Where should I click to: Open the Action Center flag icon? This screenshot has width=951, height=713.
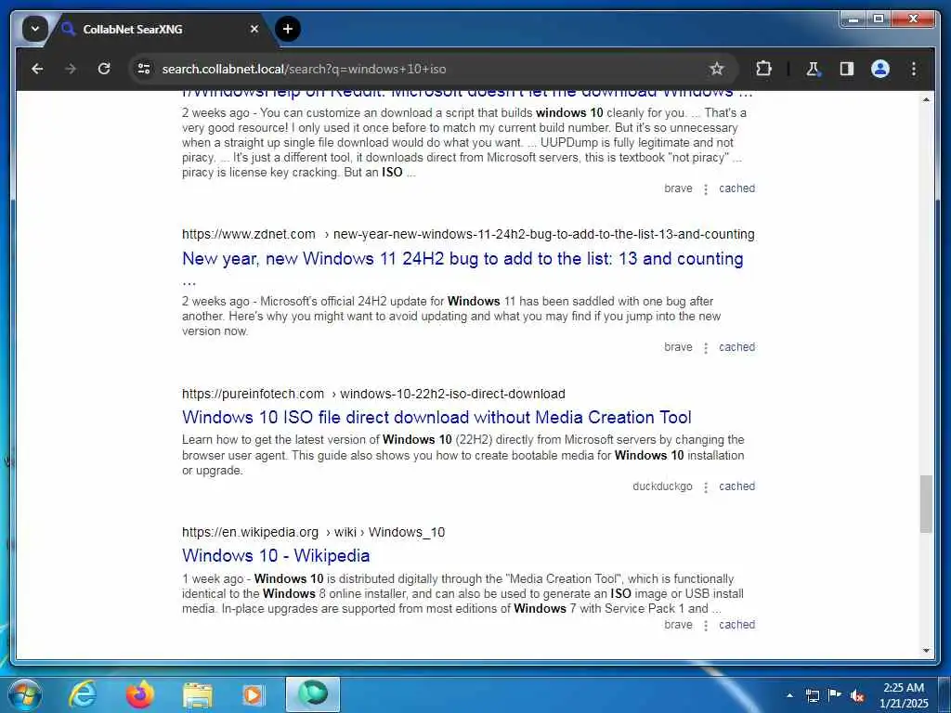coord(835,695)
